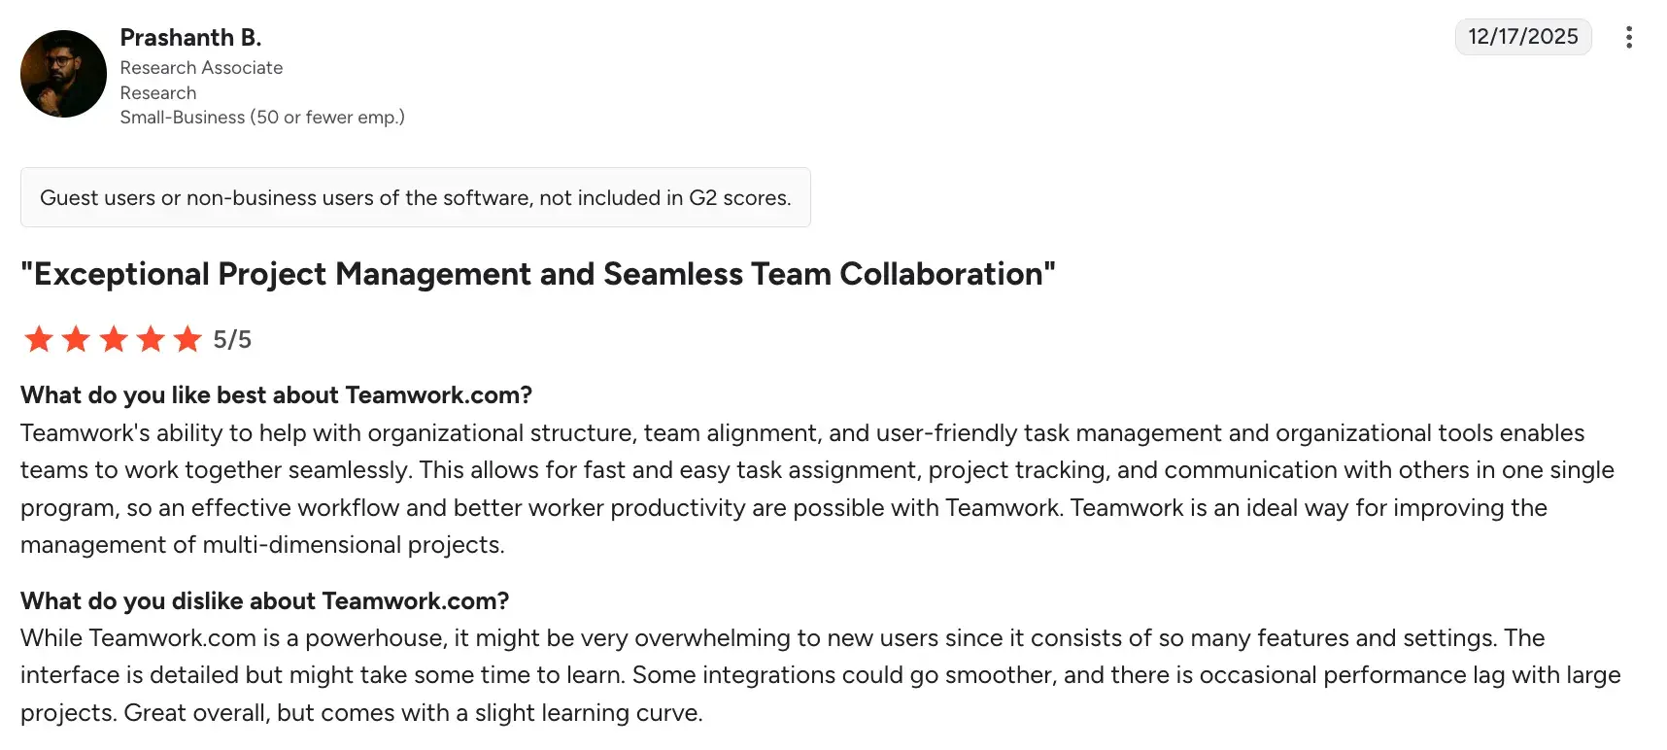This screenshot has height=750, width=1667.
Task: Open the review titled Exceptional Project Management
Action: click(x=537, y=274)
